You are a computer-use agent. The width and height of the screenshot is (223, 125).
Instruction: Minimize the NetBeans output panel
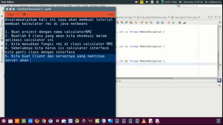pyautogui.click(x=220, y=85)
